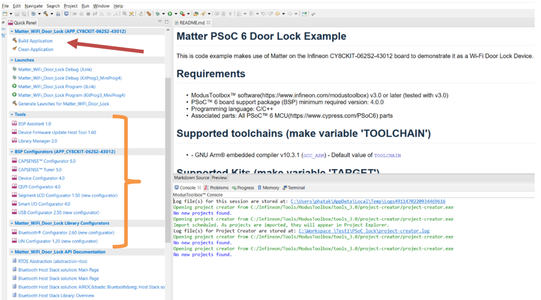Open the RTOS Abstraction documentation link
The width and height of the screenshot is (541, 300).
point(52,261)
